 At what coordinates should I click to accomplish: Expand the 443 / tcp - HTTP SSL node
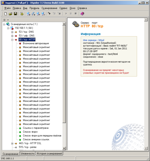(12, 143)
